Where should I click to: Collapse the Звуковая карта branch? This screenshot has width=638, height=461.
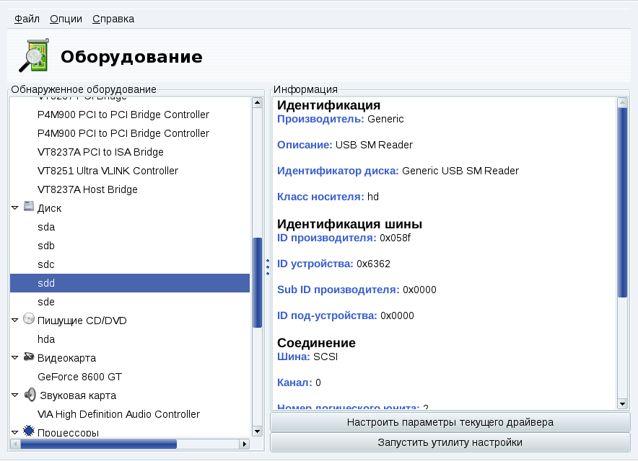tap(14, 395)
